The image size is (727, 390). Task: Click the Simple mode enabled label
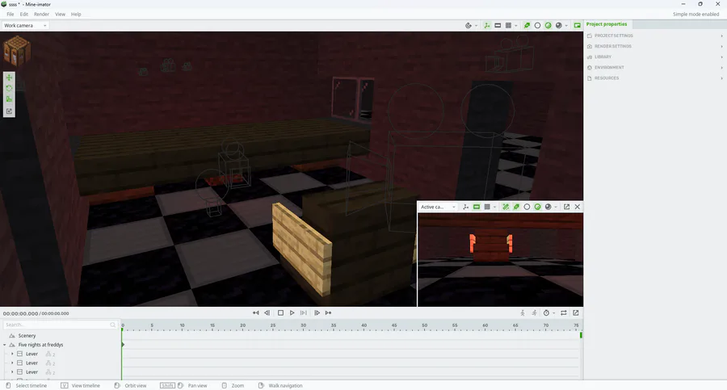(x=696, y=15)
